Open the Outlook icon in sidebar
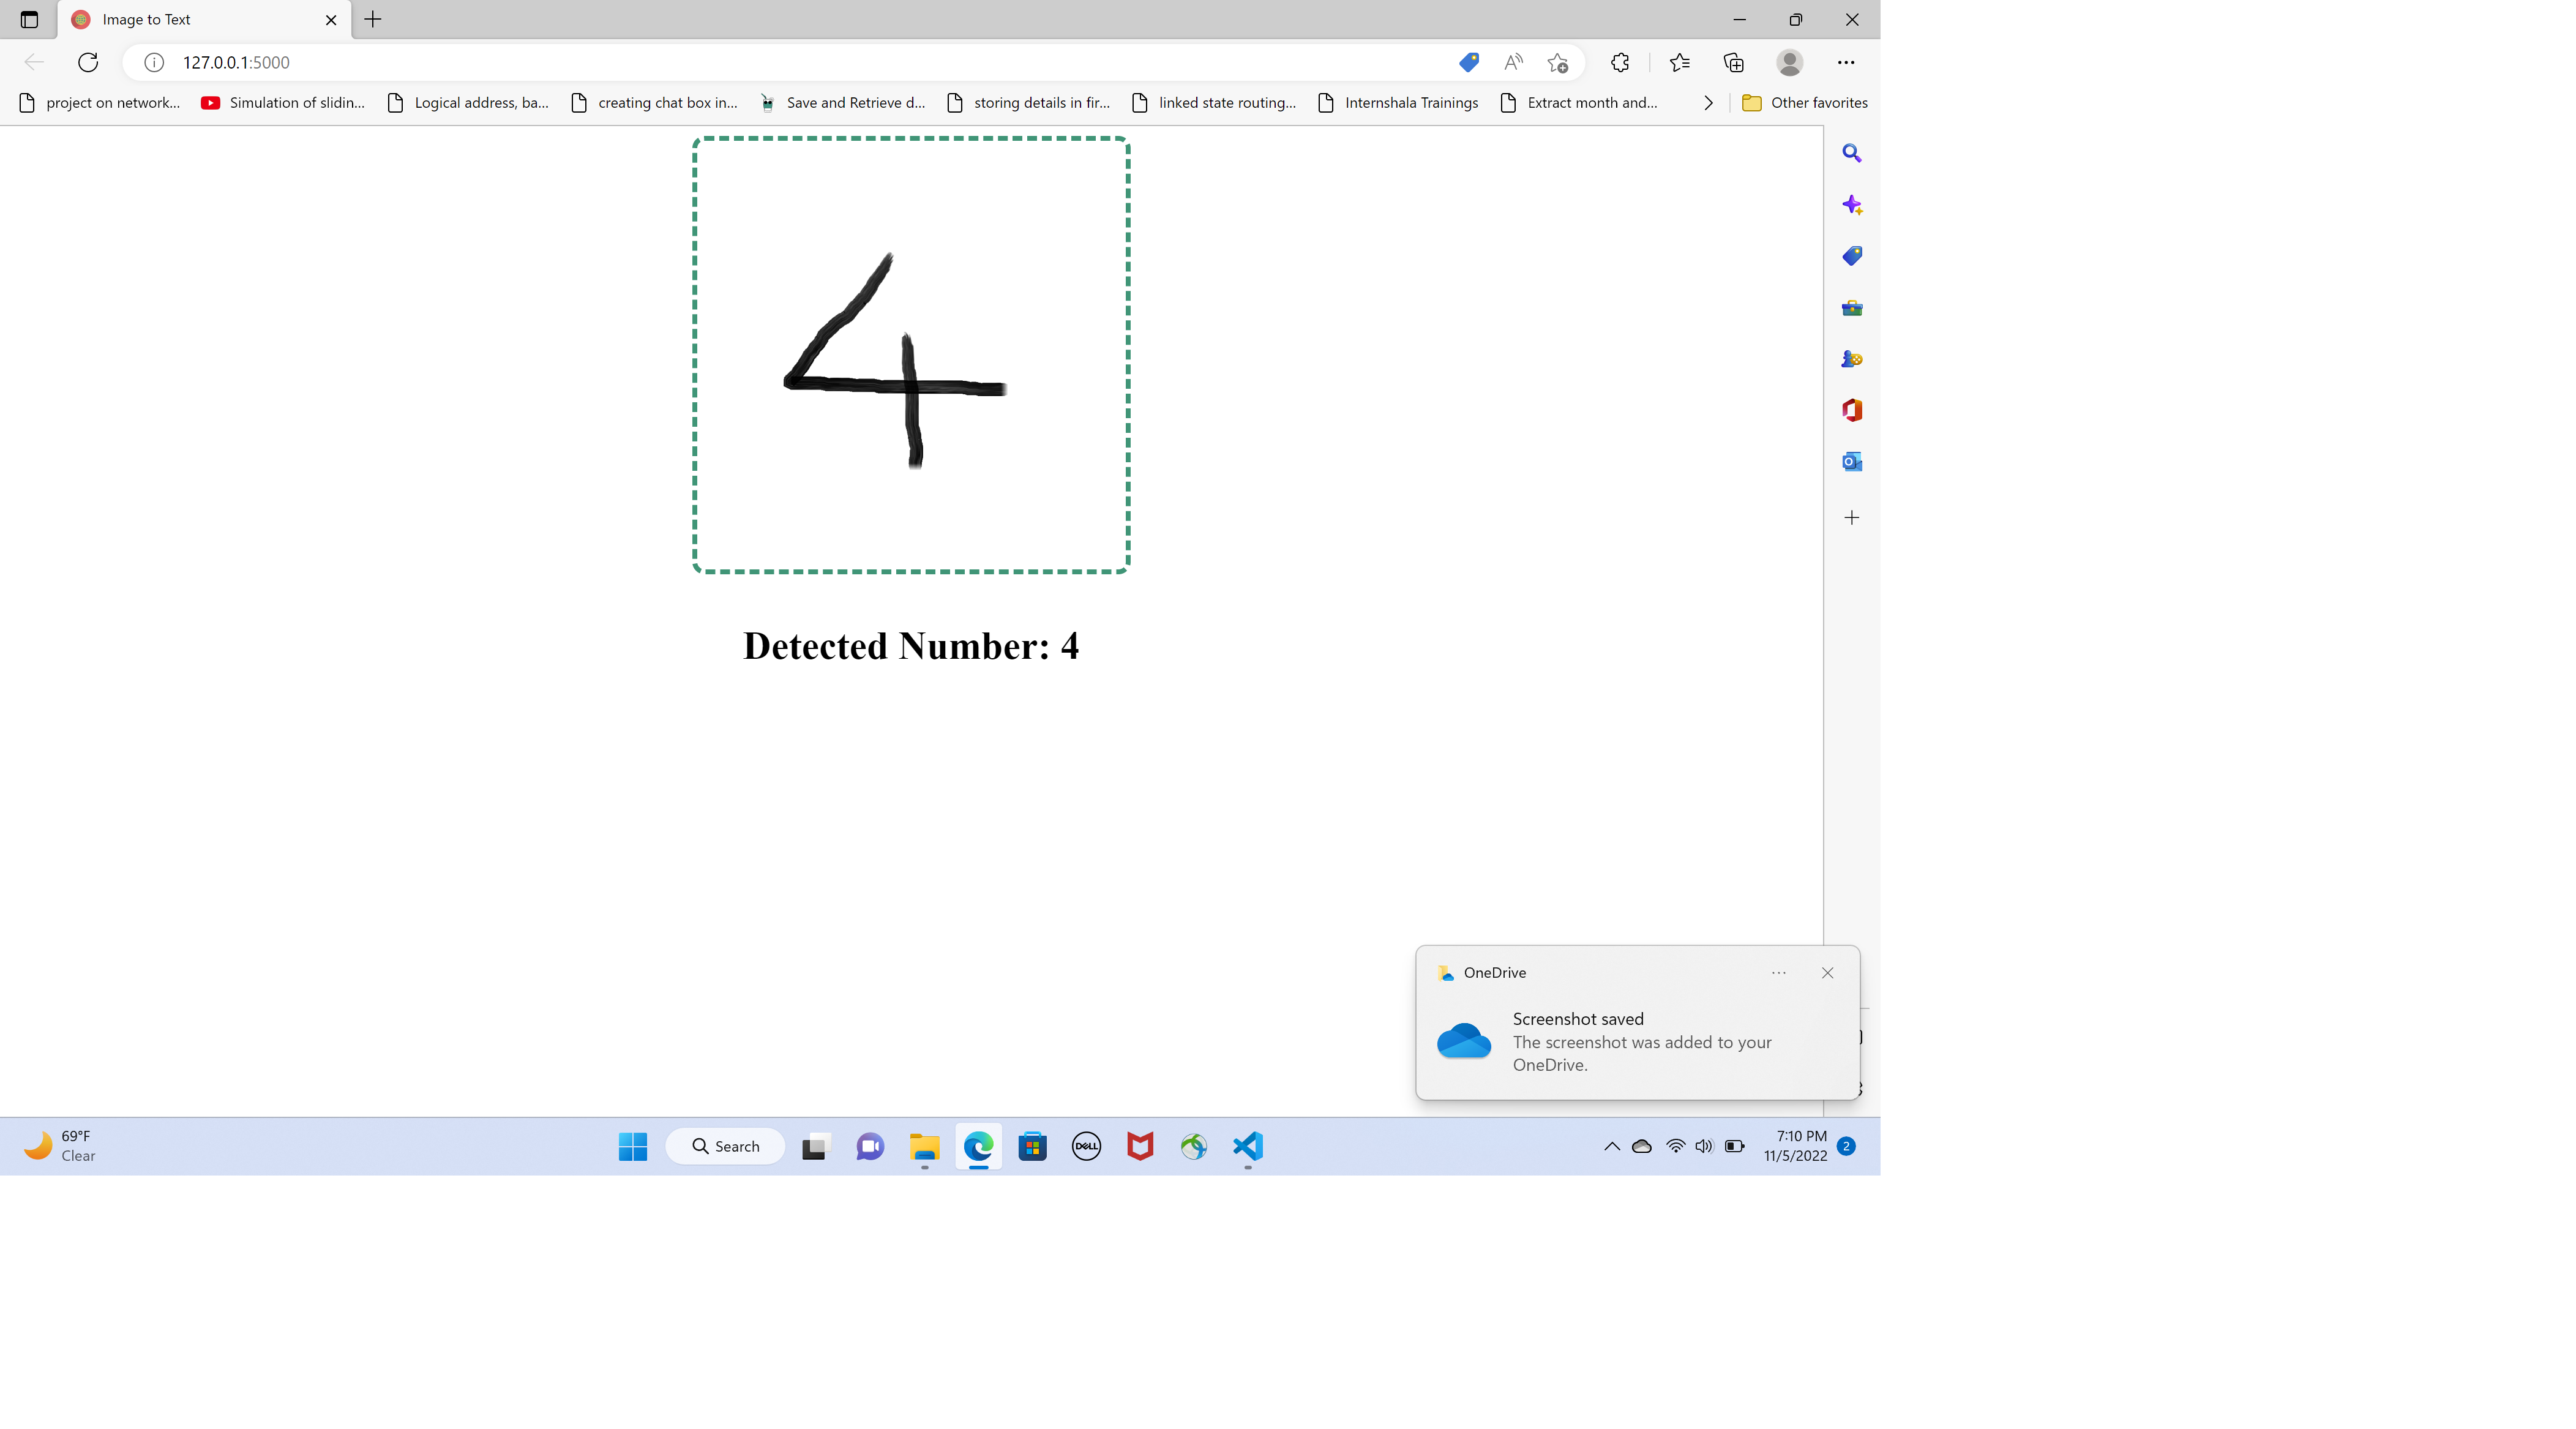Viewport: 2576px width, 1429px height. [1851, 461]
